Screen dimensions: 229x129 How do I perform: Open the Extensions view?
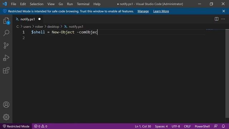pyautogui.click(x=6, y=70)
